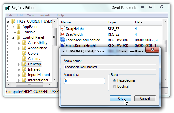Viewport: 174px width, 113px height.
Task: Click tree pane scroll left arrow
Action: point(8,85)
